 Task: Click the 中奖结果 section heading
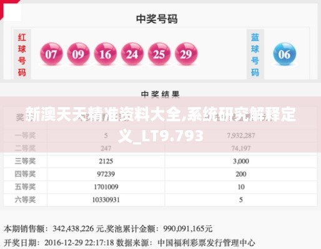click(160, 94)
